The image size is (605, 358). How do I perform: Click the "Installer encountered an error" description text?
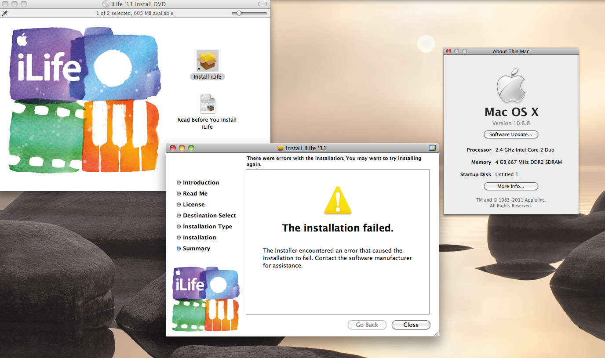click(337, 258)
